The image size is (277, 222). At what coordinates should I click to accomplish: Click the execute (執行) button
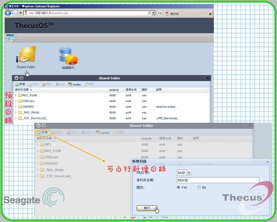pos(147,208)
